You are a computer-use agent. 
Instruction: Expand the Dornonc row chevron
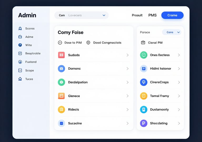128,69
